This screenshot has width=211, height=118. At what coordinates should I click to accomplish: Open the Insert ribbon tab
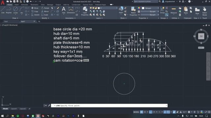point(16,5)
